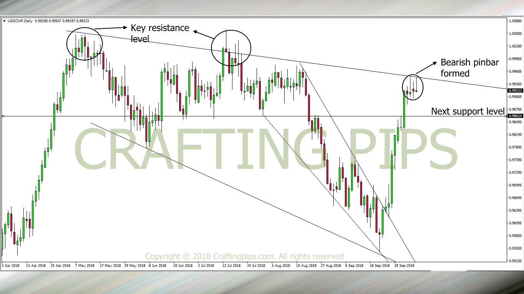This screenshot has width=524, height=294.
Task: Click the horizontal line price tag 0.98624
Action: (x=515, y=116)
